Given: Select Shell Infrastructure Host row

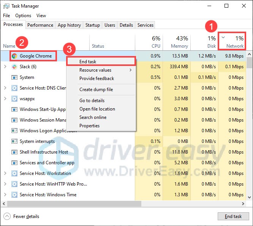Looking at the screenshot, I should 123,152.
